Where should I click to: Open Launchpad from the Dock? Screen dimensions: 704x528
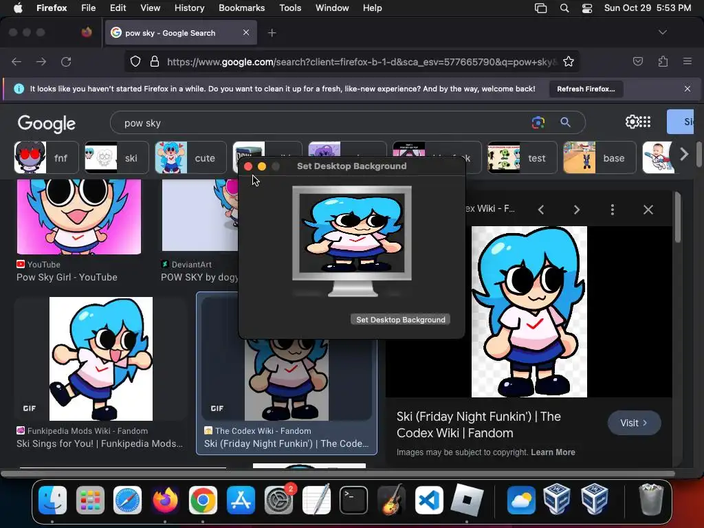pos(90,500)
